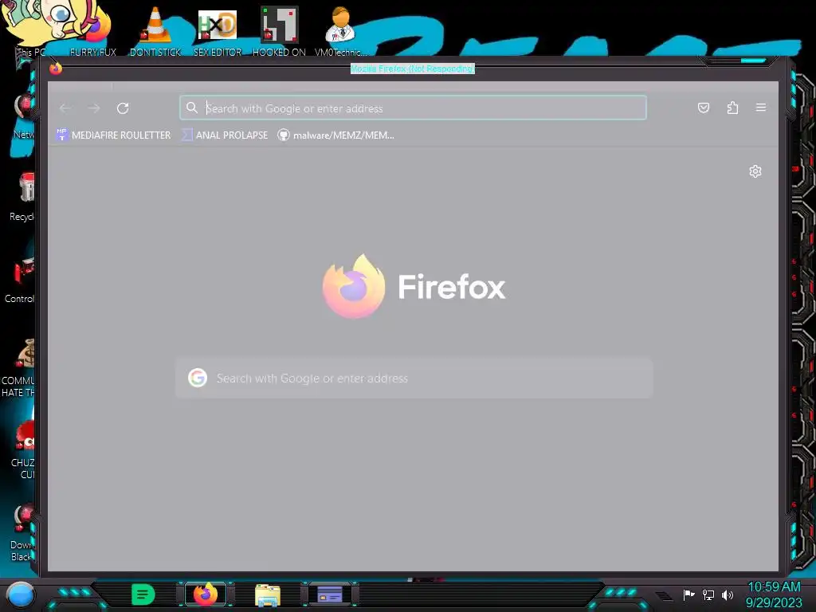Click the address bar search field

point(414,108)
